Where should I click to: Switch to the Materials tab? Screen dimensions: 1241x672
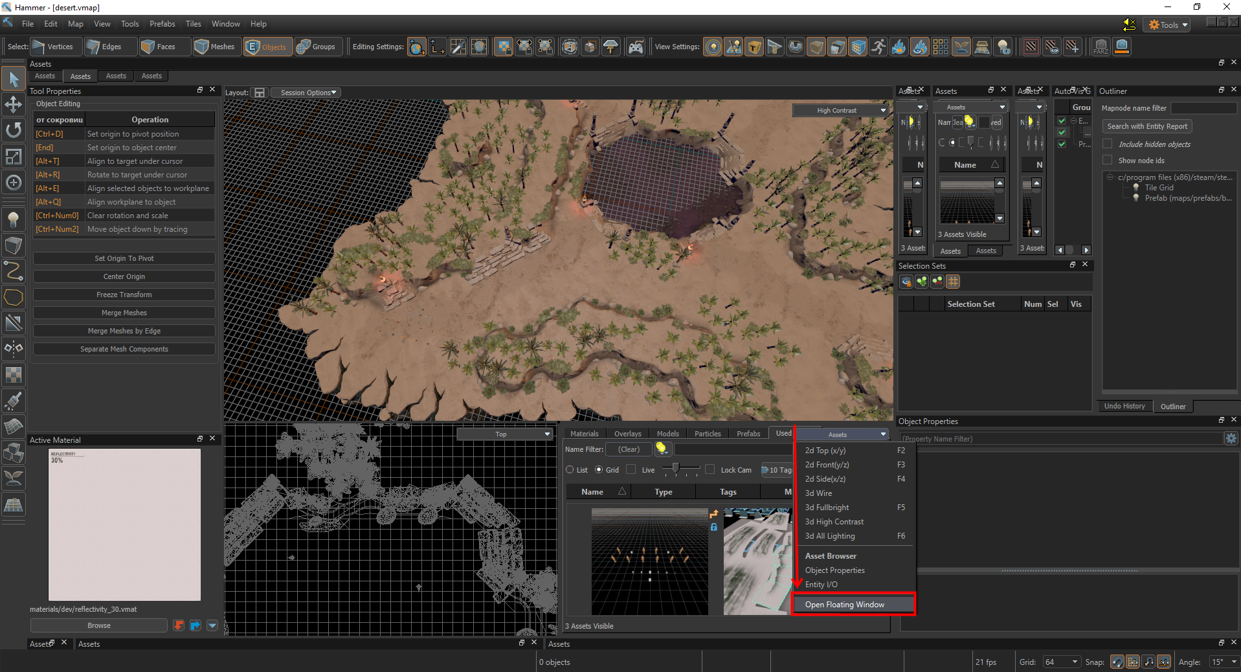584,434
